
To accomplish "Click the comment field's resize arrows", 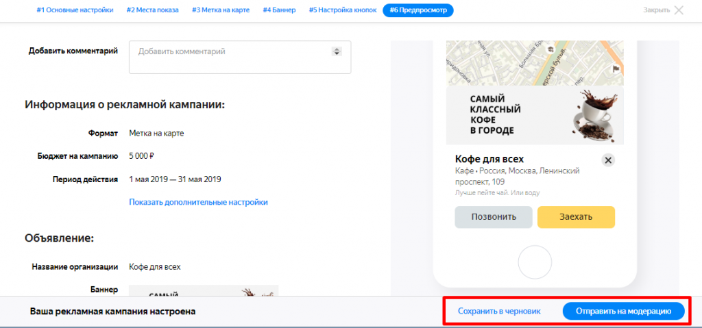I will [336, 51].
